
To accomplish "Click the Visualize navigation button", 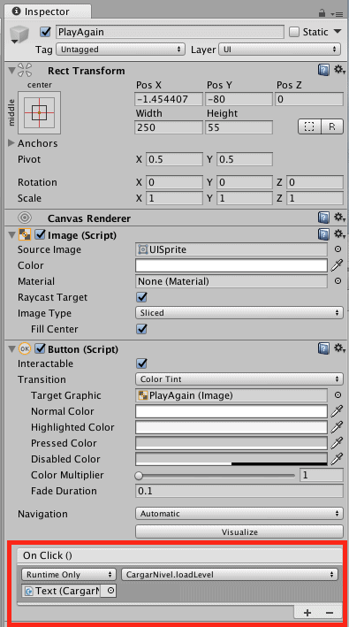I will coord(239,531).
